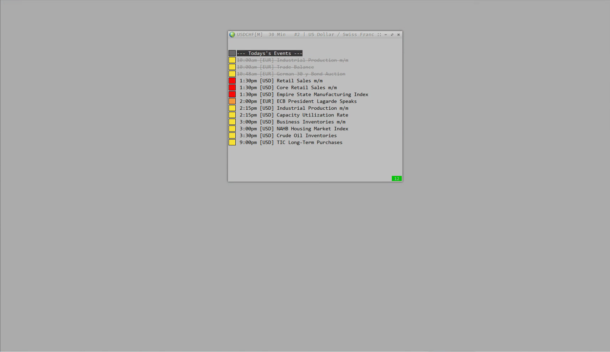
Task: Select the Capacity Utilization Rate event
Action: click(x=294, y=115)
